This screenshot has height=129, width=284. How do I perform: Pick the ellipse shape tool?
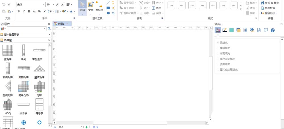click(x=108, y=13)
